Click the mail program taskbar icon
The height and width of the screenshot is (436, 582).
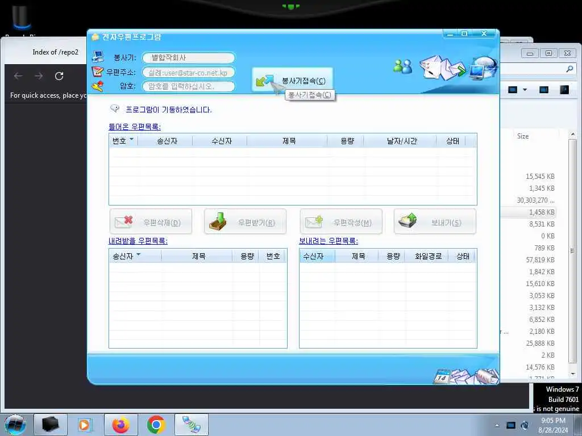(192, 425)
